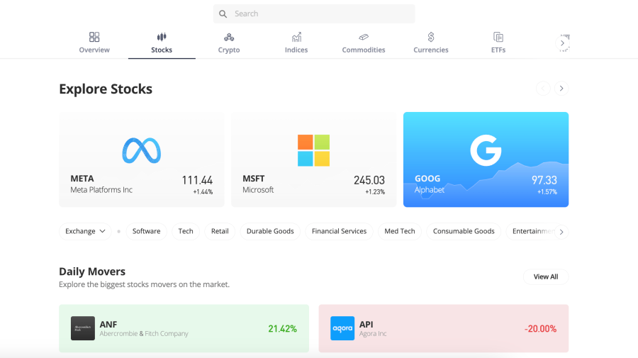Click Abercrombie & Fitch Company name
The height and width of the screenshot is (358, 638).
(144, 334)
